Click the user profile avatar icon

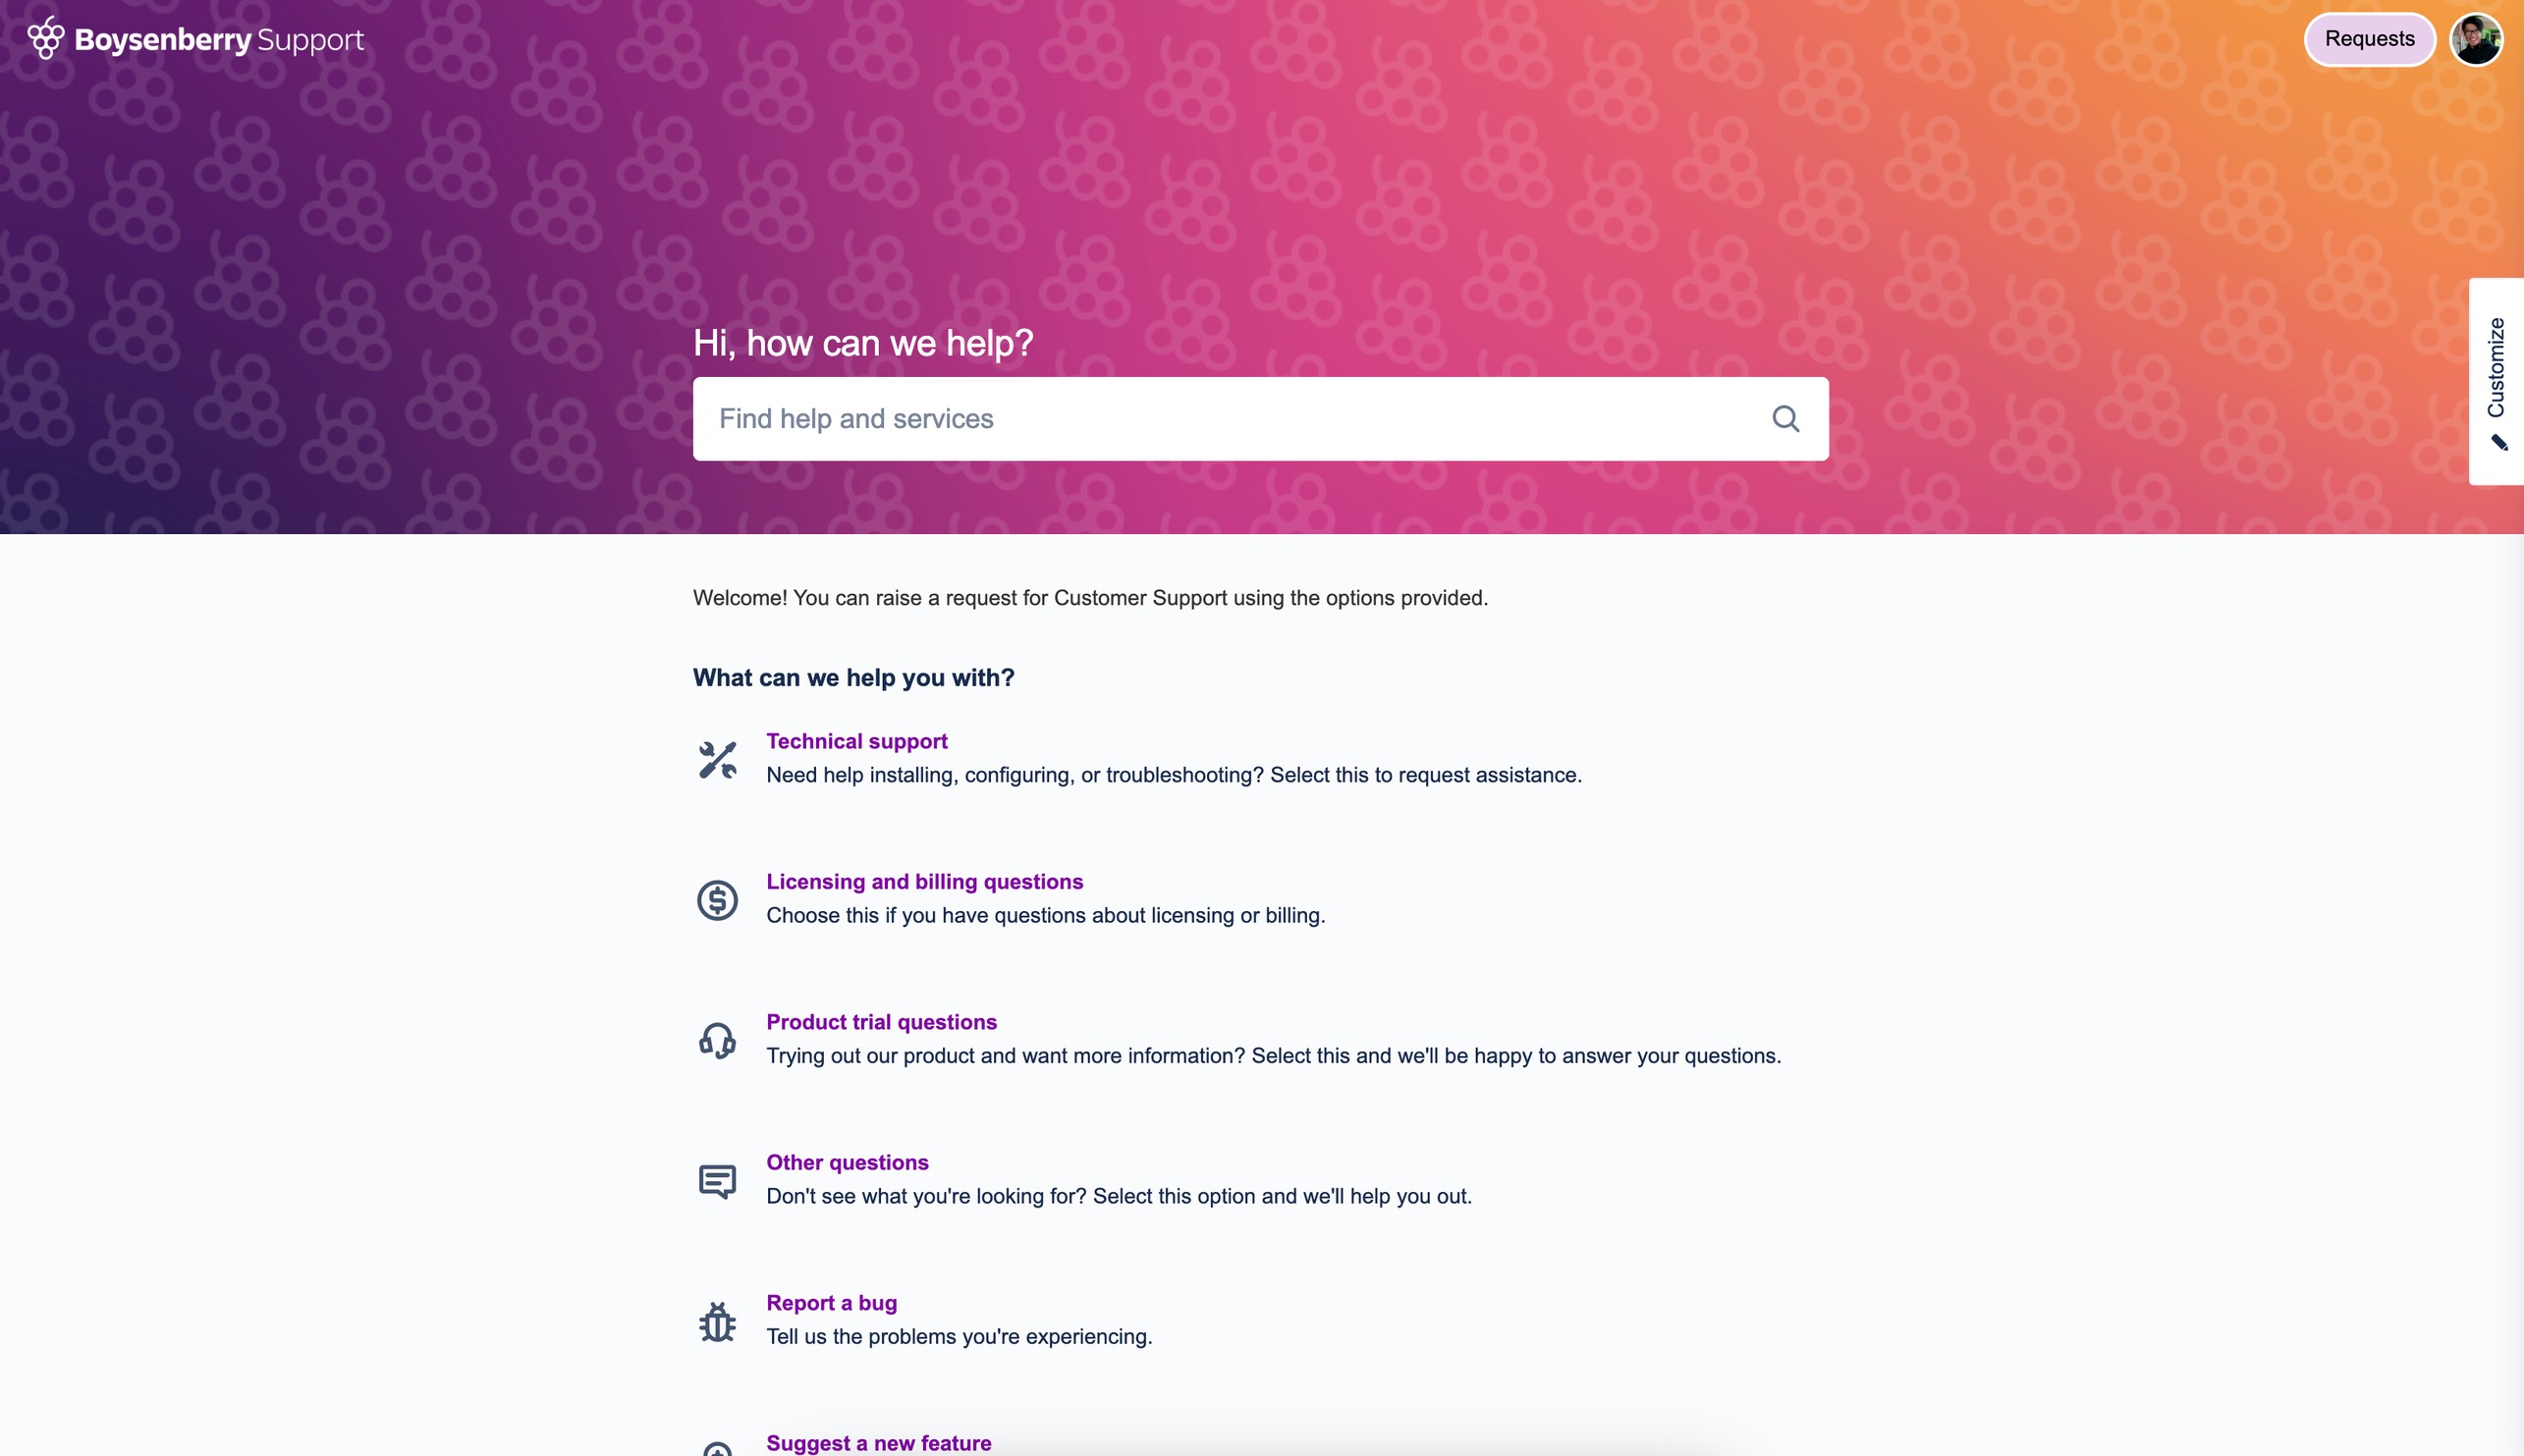(x=2474, y=38)
